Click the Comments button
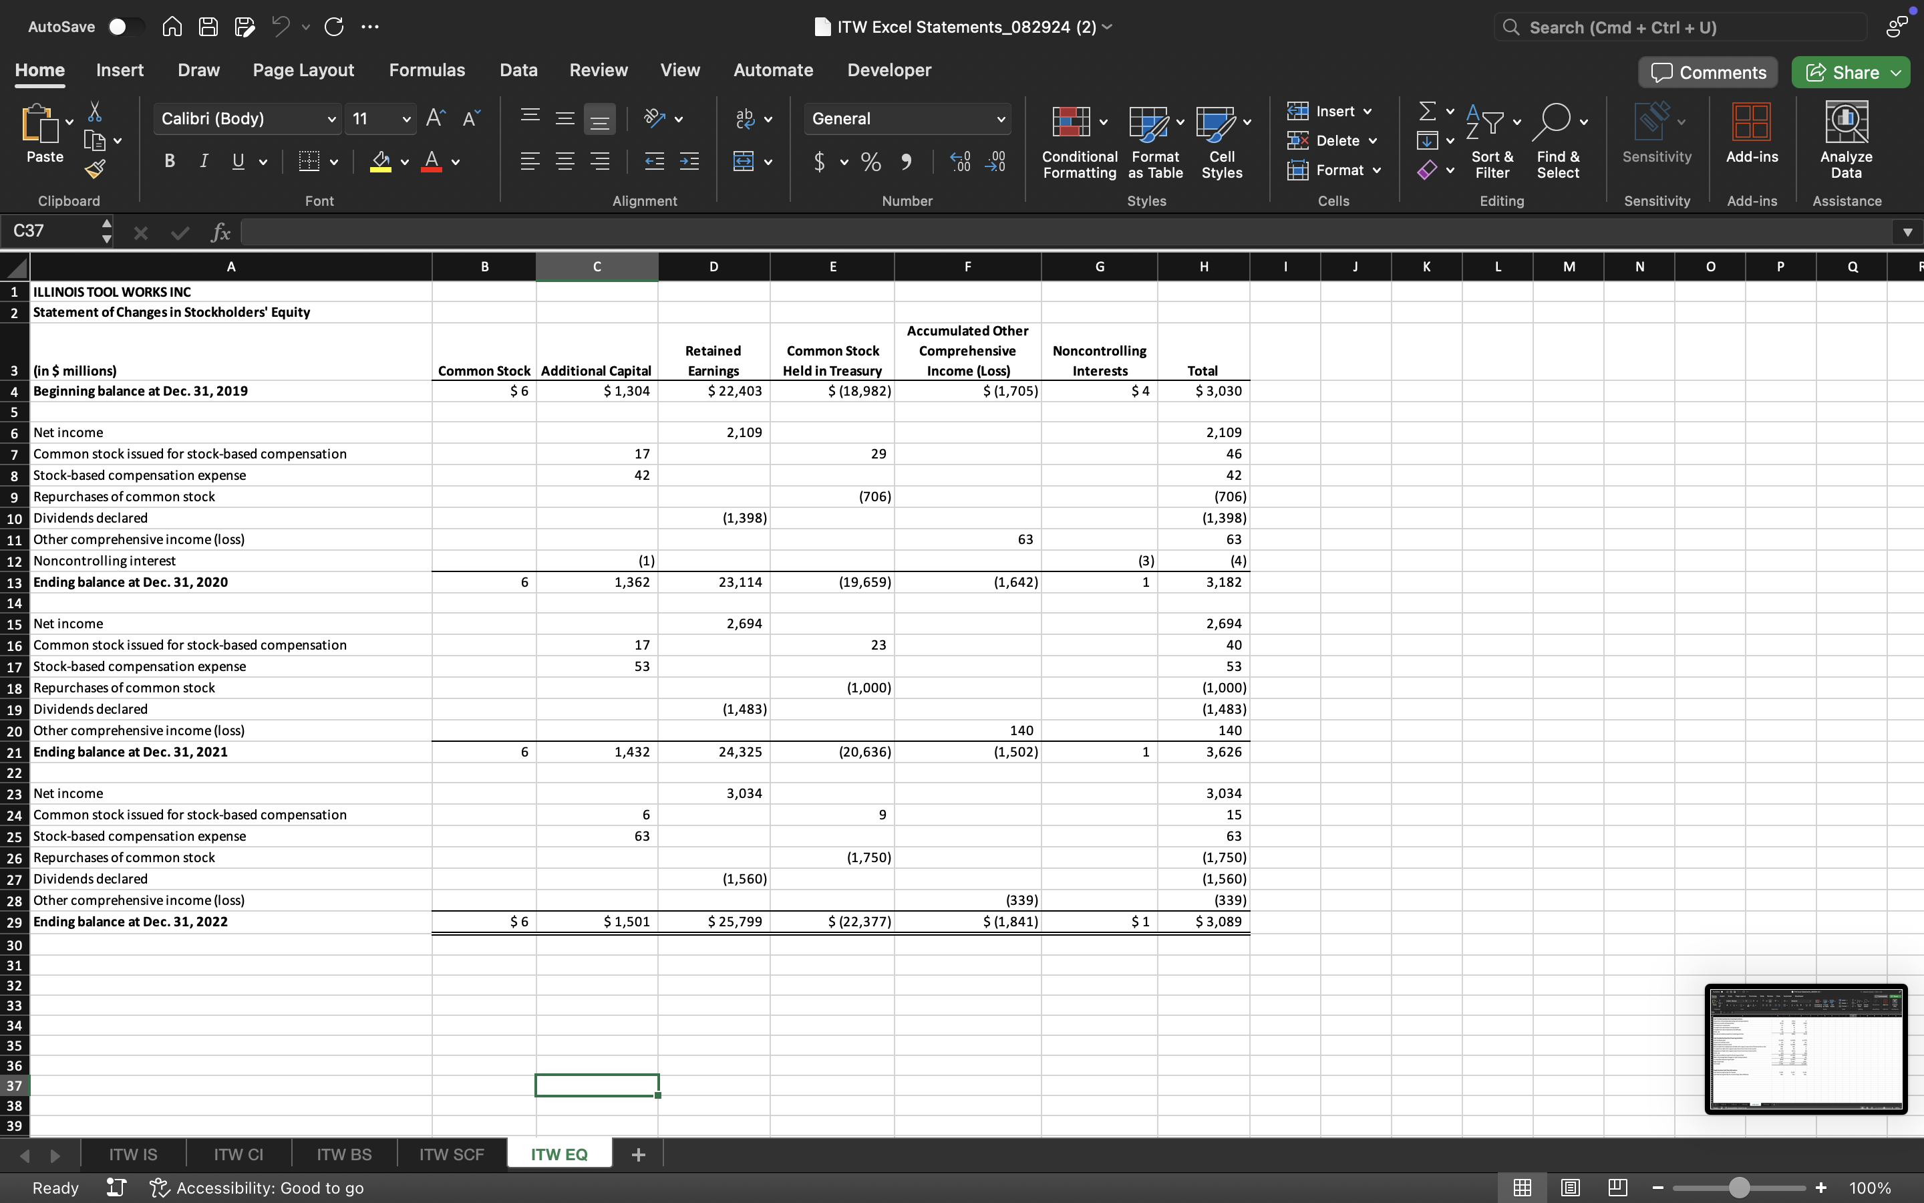The width and height of the screenshot is (1924, 1203). point(1708,72)
